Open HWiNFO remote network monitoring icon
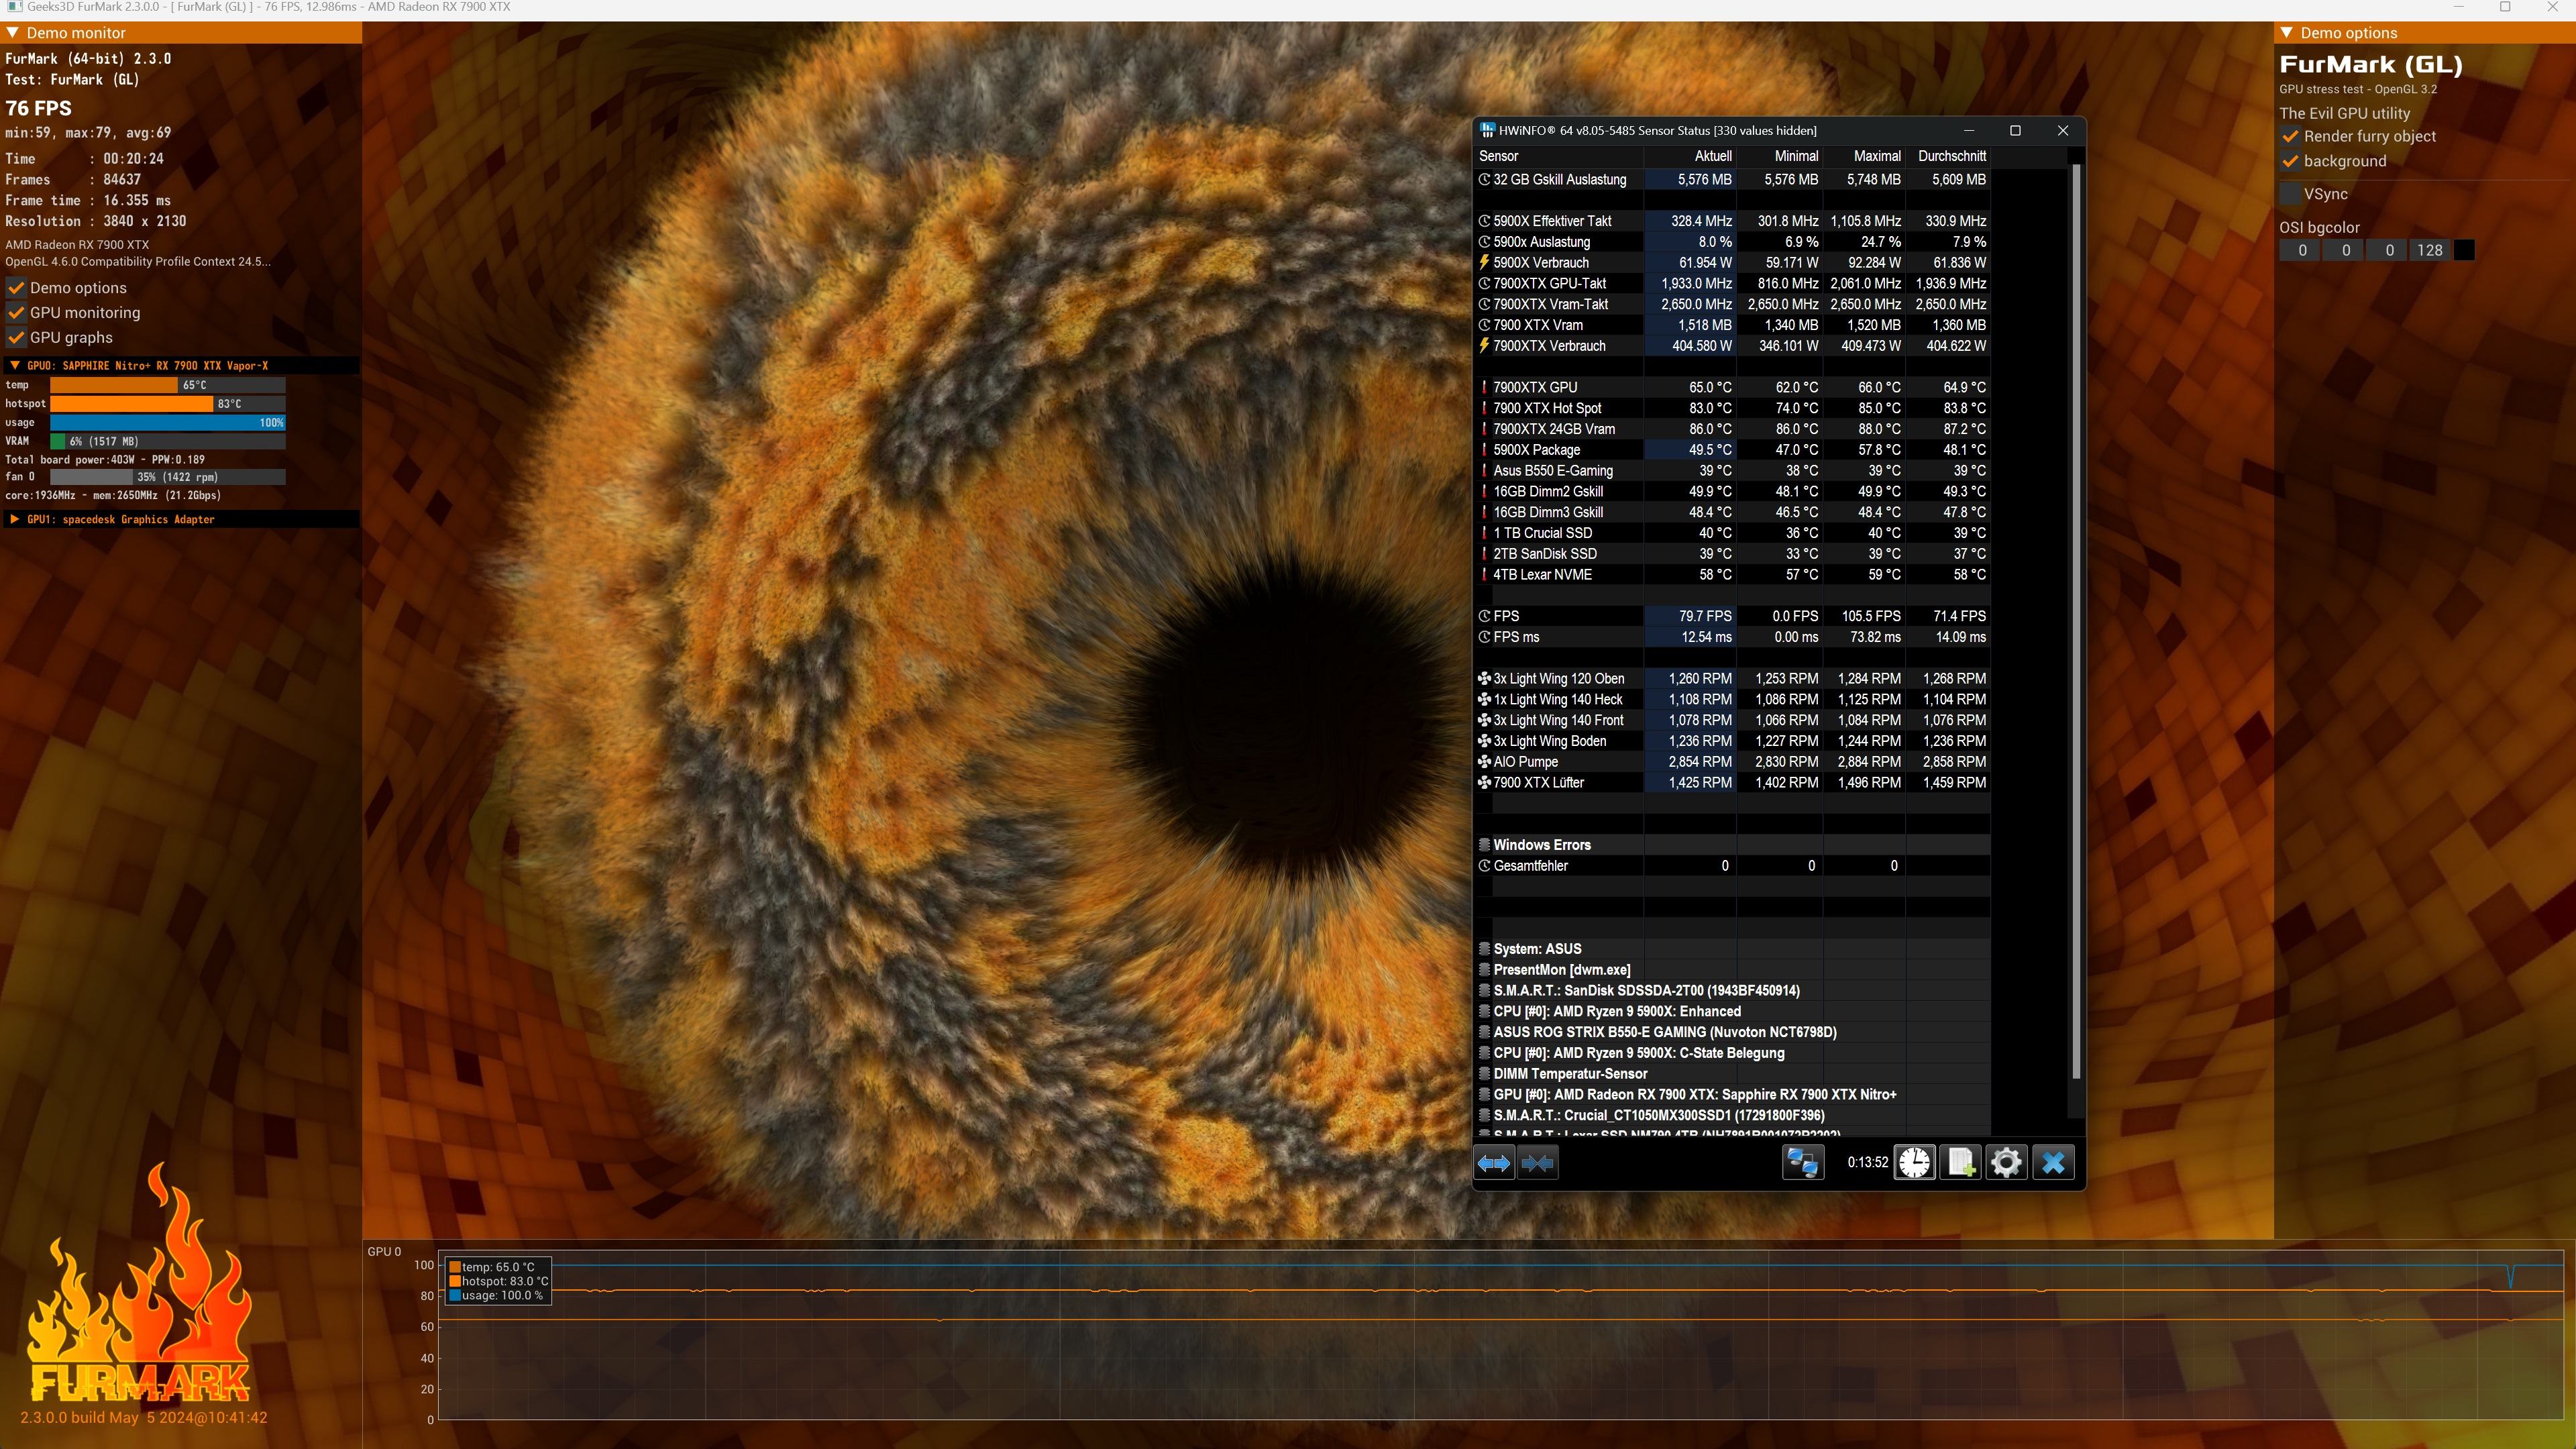The height and width of the screenshot is (1449, 2576). [x=1803, y=1163]
